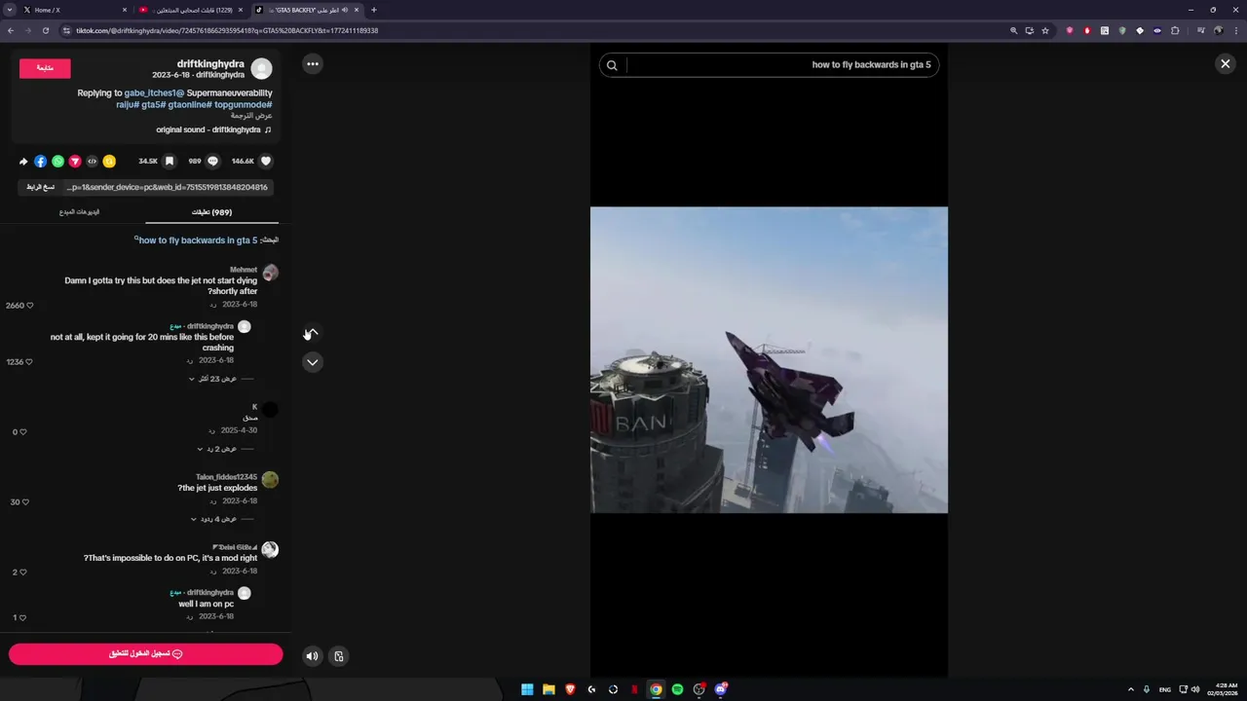The image size is (1247, 701).
Task: Open the 'how to fly backwards in gta 5' search link
Action: 197,240
